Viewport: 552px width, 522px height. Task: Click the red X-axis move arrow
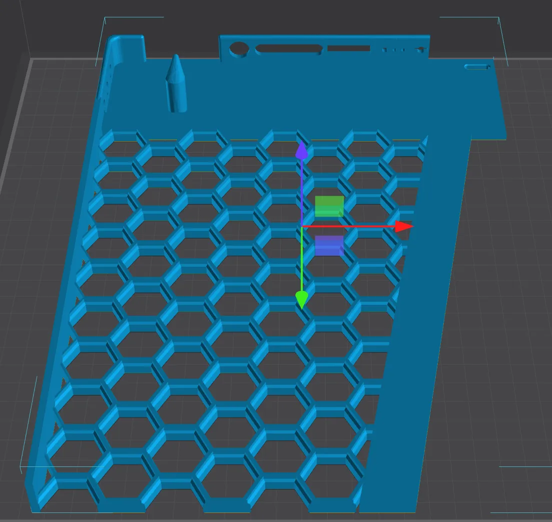click(x=403, y=226)
